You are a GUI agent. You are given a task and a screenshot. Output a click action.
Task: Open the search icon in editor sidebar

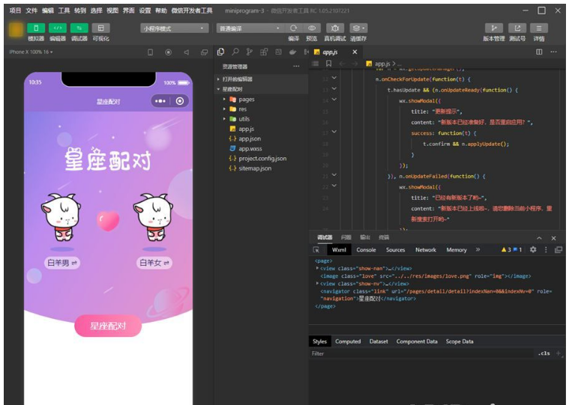(x=235, y=52)
